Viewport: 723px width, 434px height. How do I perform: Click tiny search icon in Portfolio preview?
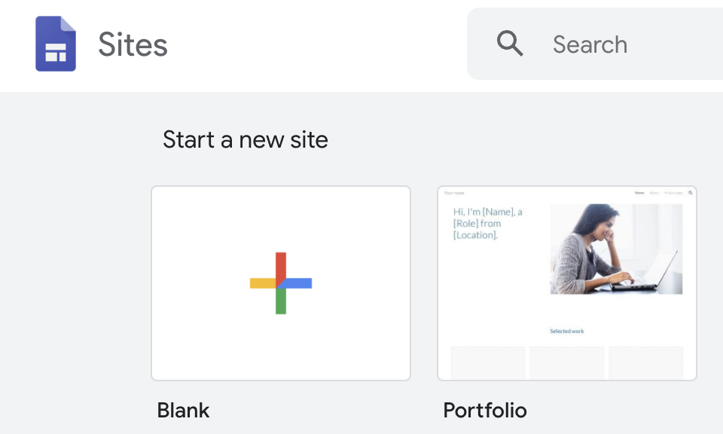[691, 193]
